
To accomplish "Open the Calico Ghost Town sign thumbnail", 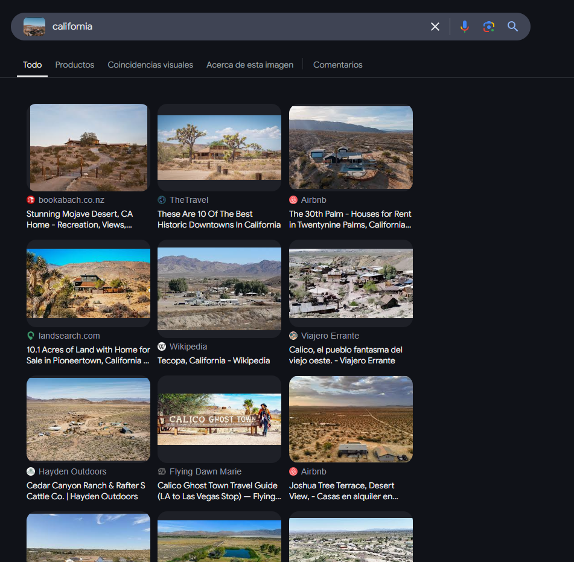I will [219, 419].
